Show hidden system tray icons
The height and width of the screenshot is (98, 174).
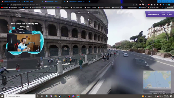154,96
